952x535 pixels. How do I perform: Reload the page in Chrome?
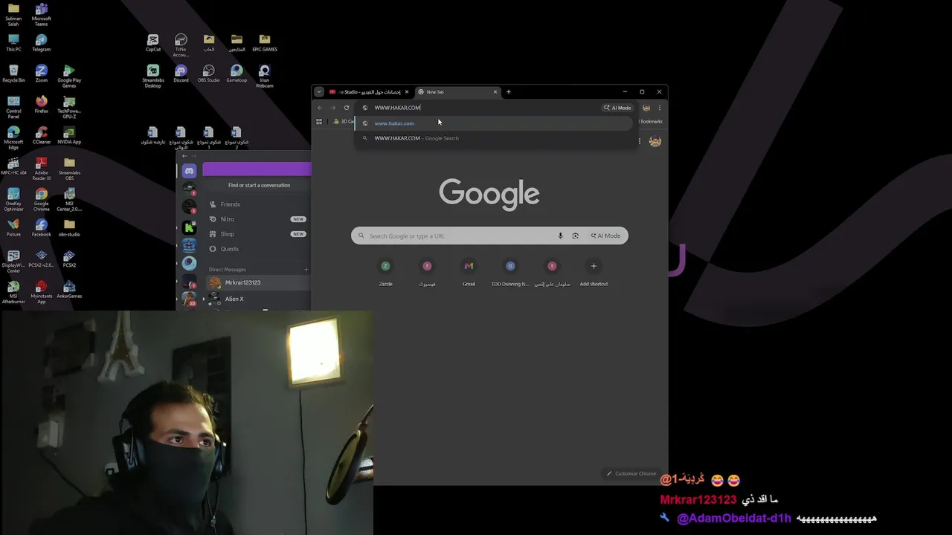point(347,108)
